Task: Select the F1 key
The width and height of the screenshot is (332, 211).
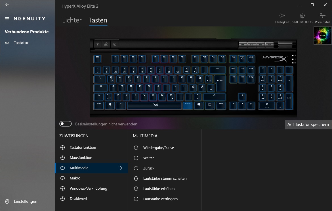Action: click(x=115, y=59)
